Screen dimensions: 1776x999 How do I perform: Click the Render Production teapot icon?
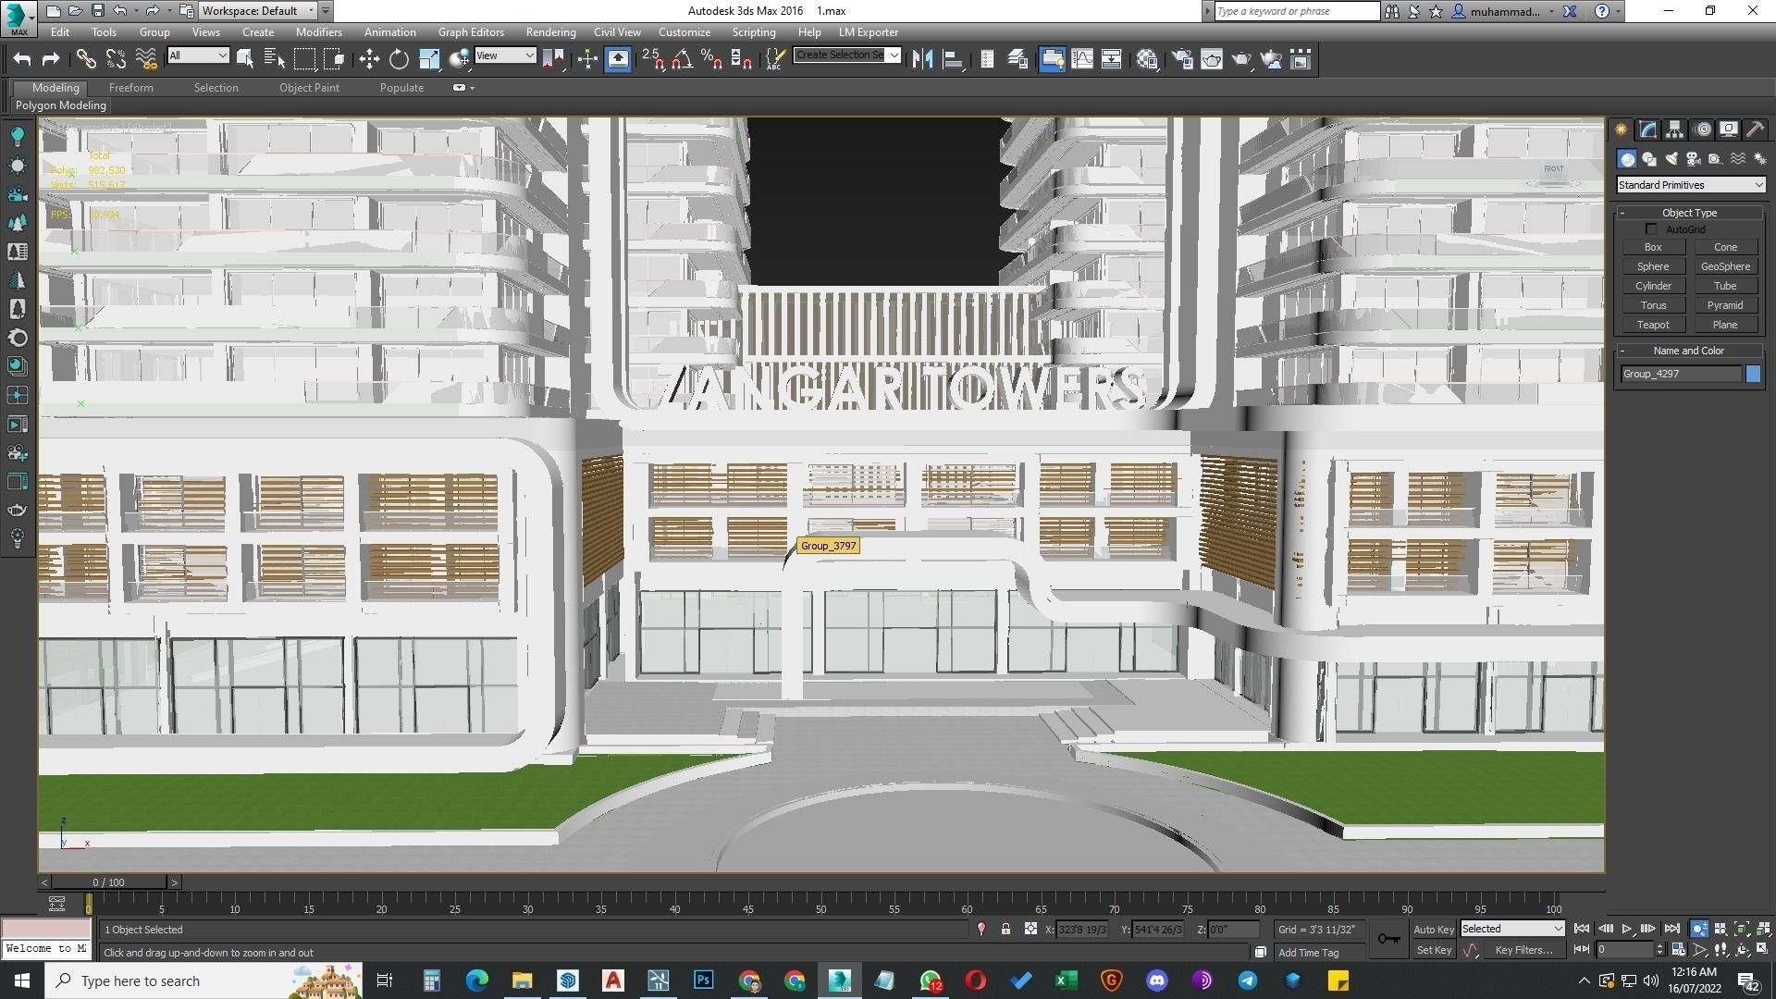pyautogui.click(x=1241, y=59)
